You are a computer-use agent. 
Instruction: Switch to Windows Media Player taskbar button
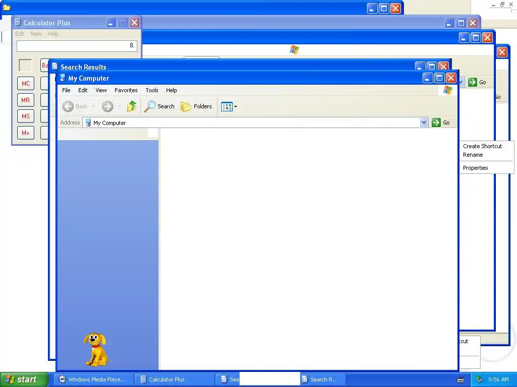[94, 379]
